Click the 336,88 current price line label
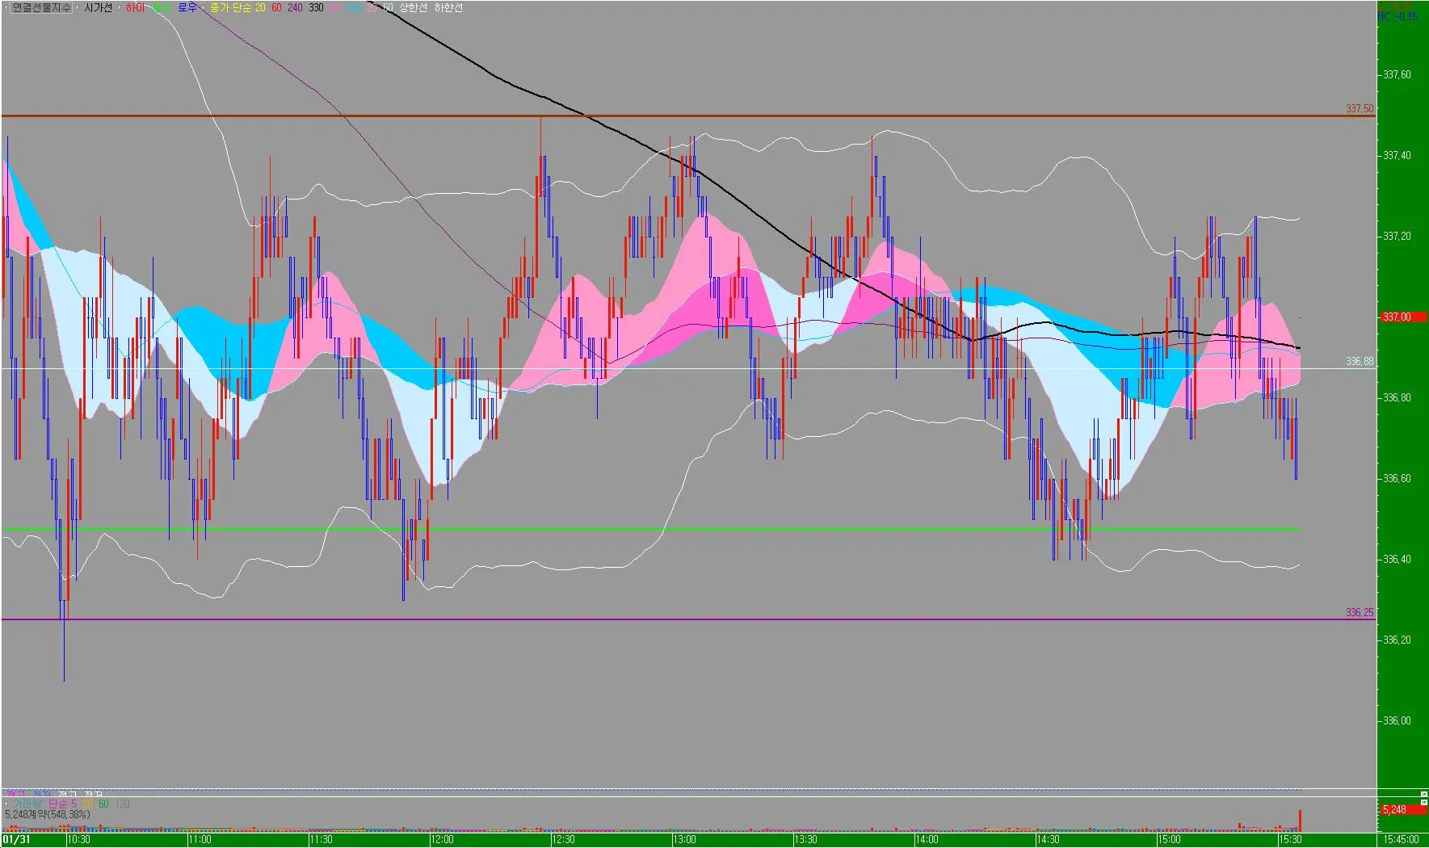 (x=1360, y=362)
